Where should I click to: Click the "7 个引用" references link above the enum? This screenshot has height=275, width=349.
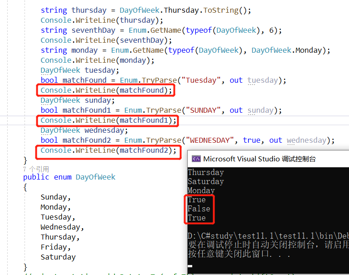tap(36, 169)
